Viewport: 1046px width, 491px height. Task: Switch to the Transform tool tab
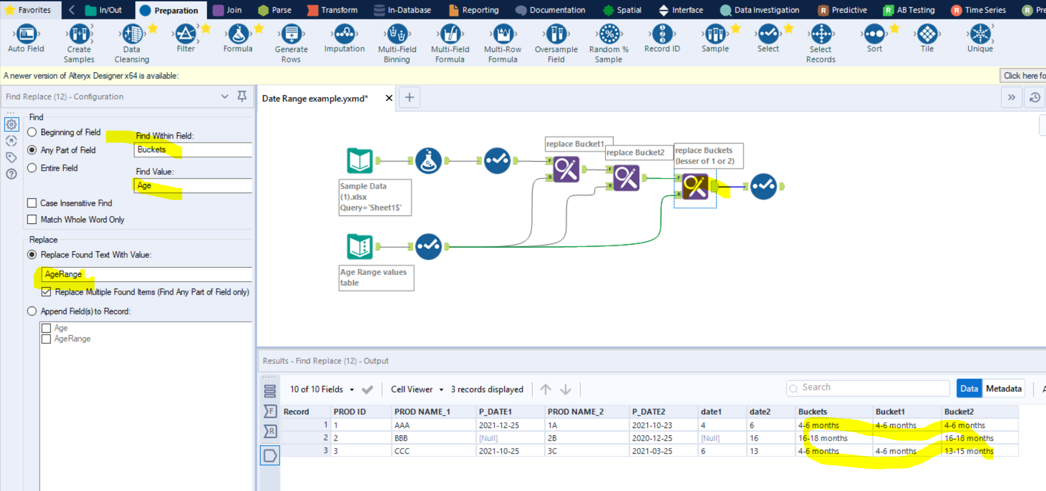click(332, 10)
